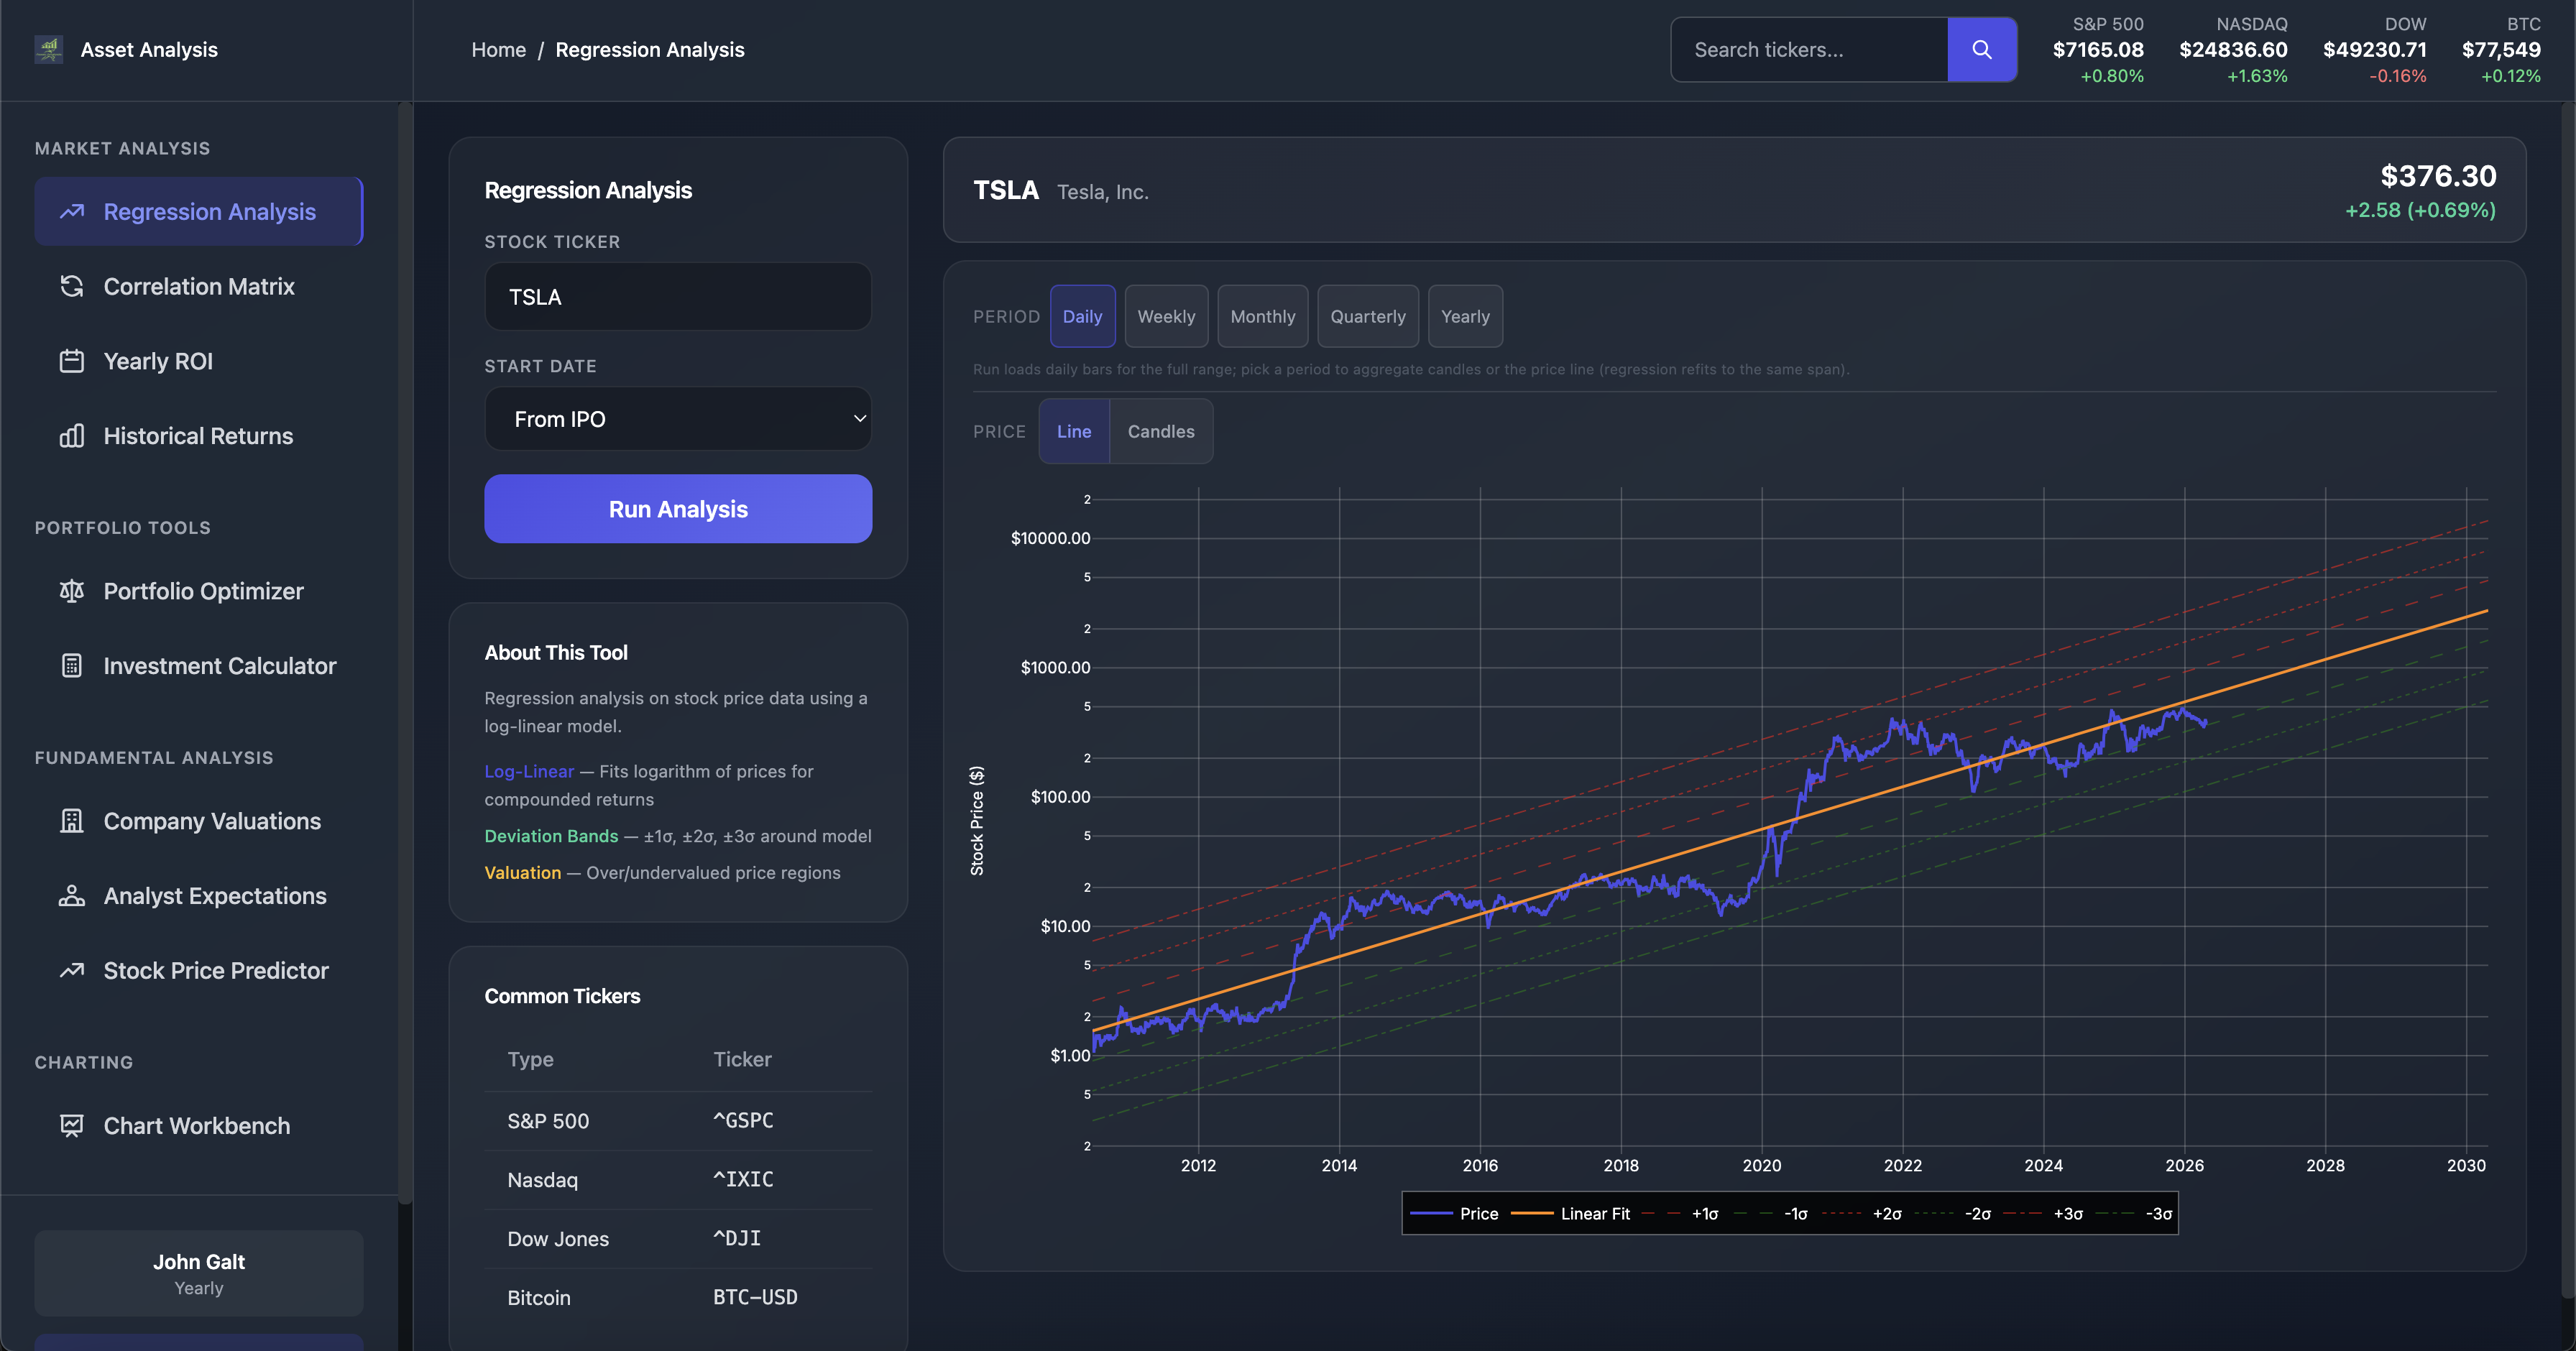Navigate to Analyst Expectations

pos(199,896)
